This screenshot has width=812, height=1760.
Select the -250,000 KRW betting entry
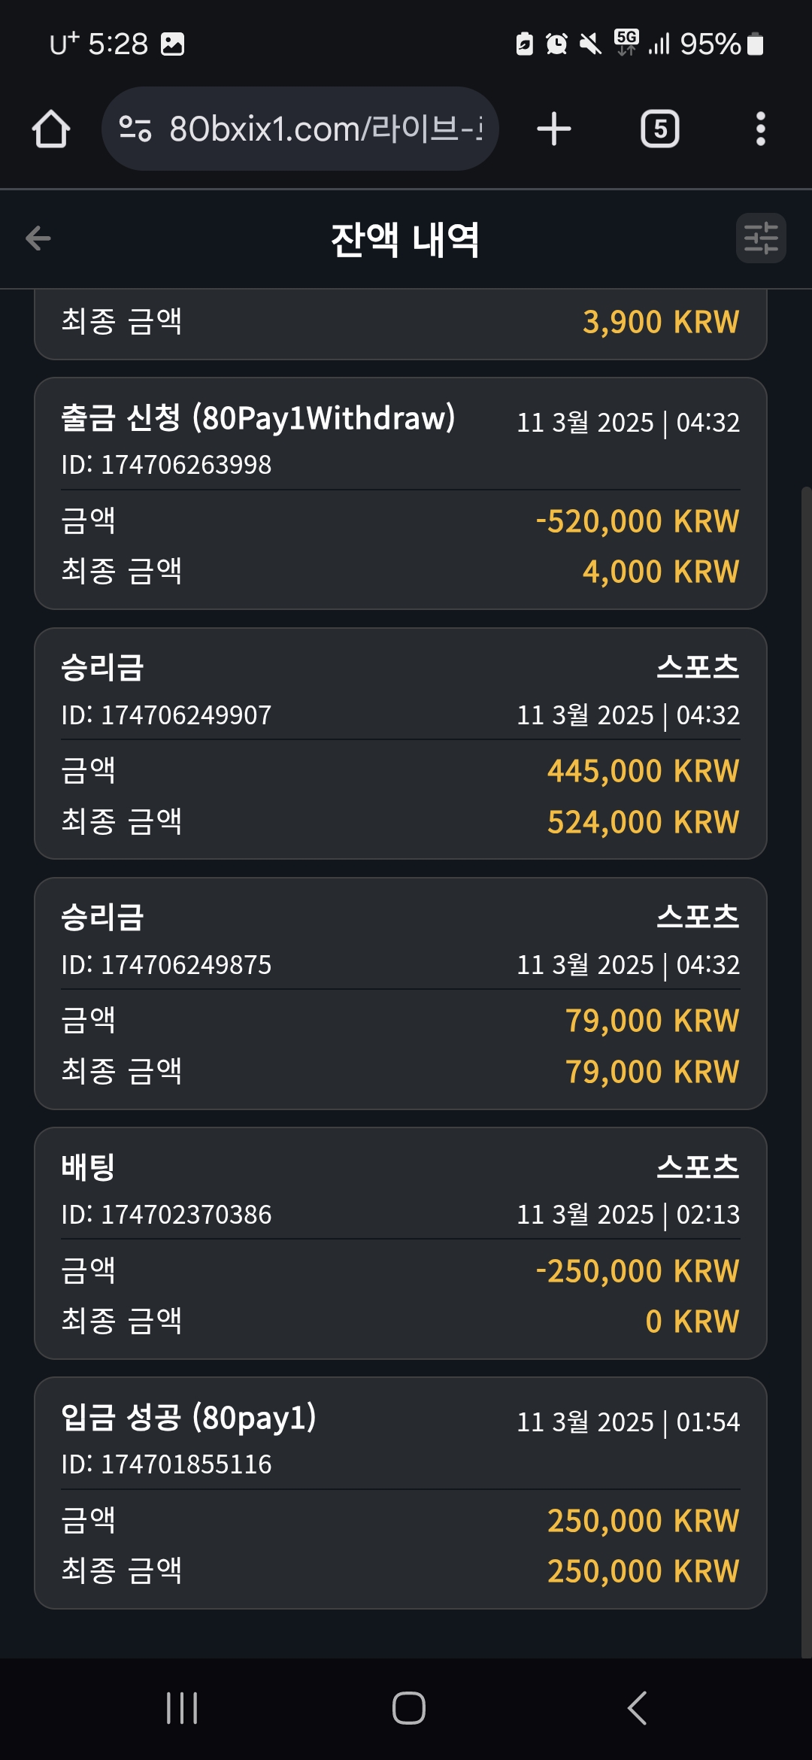tap(400, 1243)
